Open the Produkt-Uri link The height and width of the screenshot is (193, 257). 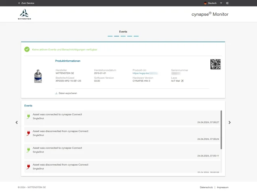145,74
